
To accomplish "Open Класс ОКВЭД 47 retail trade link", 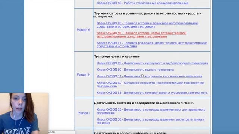I will click(x=152, y=45).
